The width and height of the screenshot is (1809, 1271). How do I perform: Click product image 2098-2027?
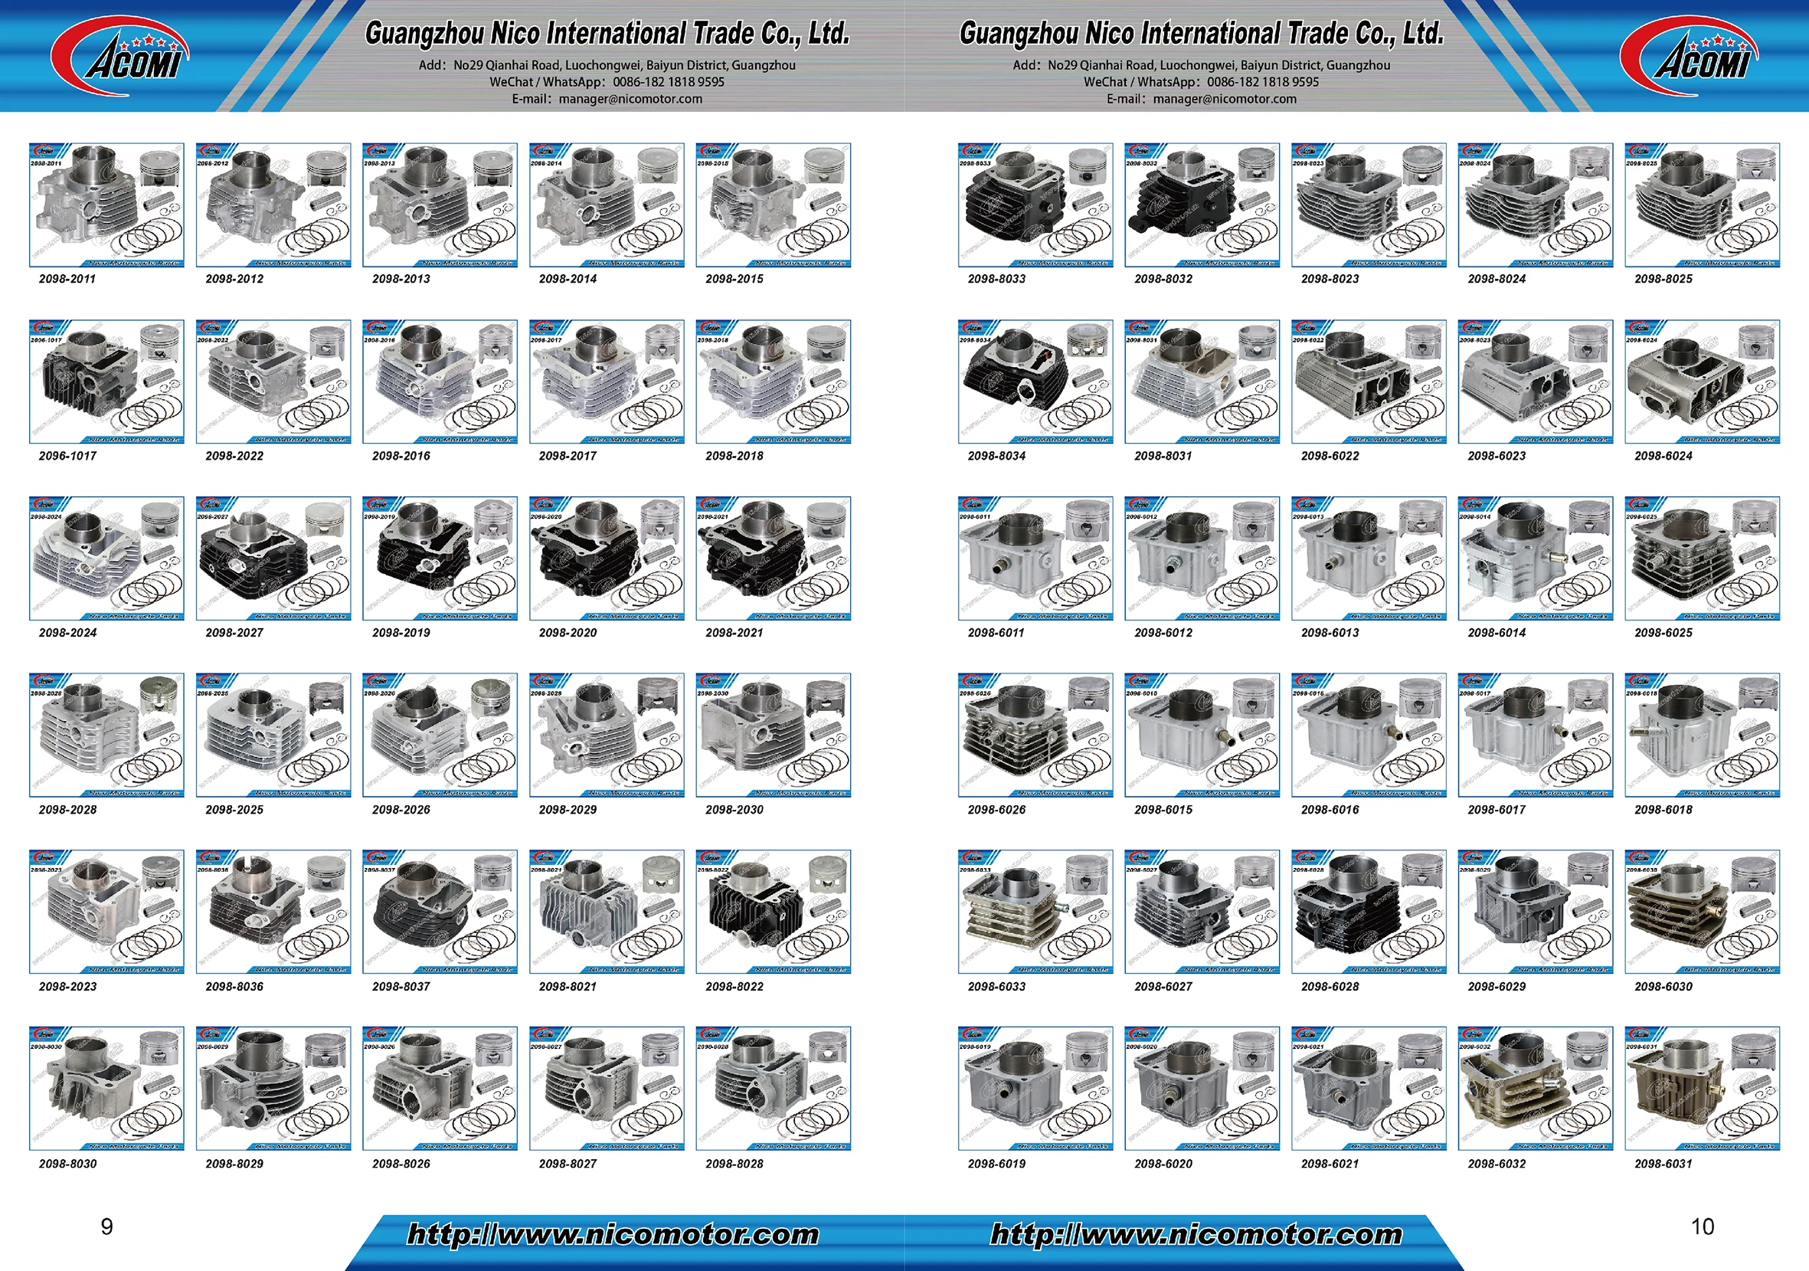click(273, 558)
